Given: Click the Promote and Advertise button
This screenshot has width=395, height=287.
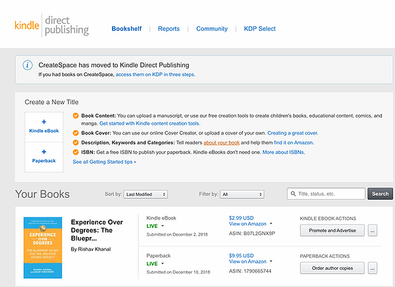Looking at the screenshot, I should tap(332, 231).
